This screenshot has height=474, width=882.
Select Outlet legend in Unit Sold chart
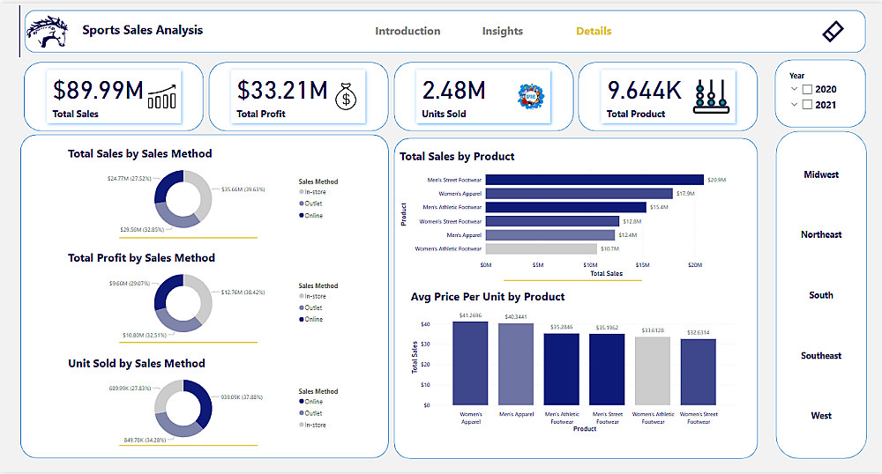tap(311, 413)
